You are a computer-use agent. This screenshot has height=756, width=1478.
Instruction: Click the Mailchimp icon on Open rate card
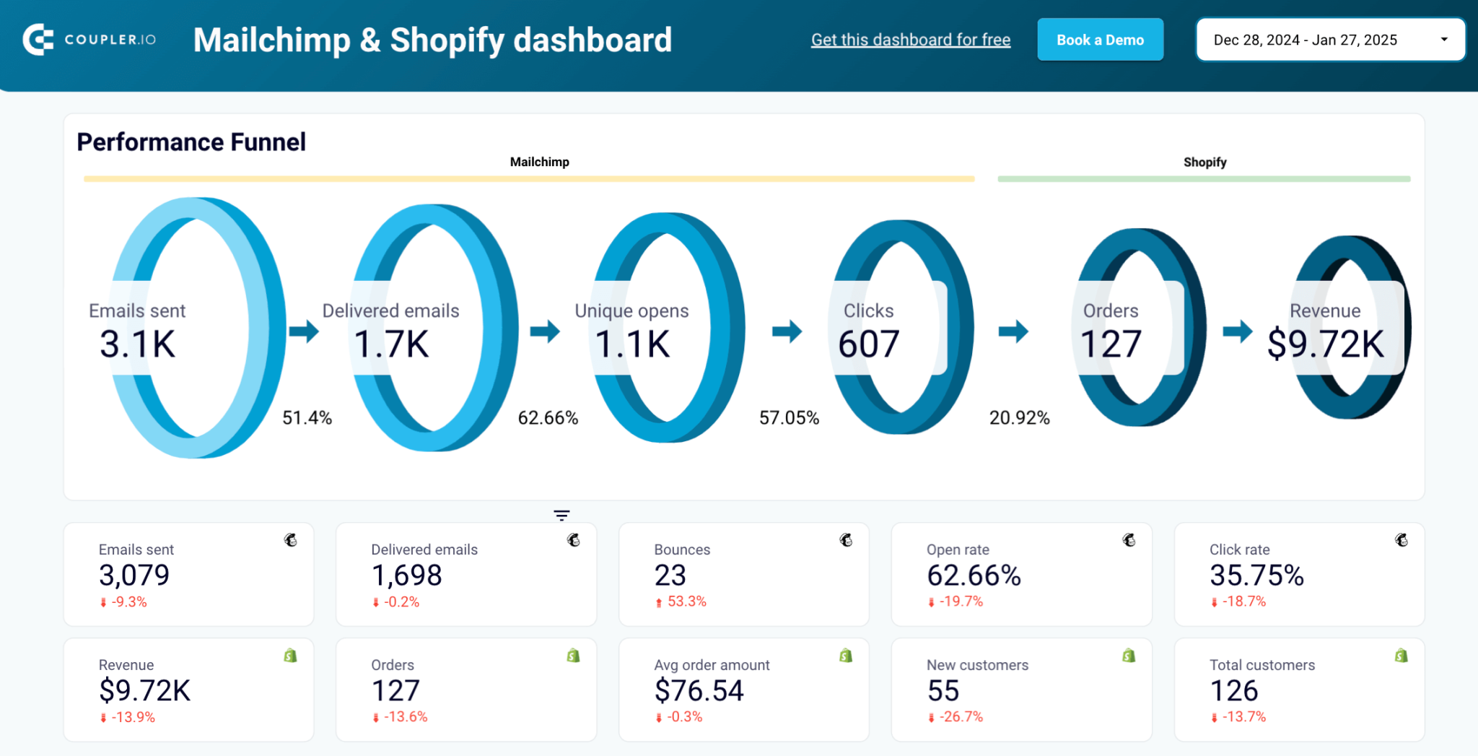[x=1129, y=539]
